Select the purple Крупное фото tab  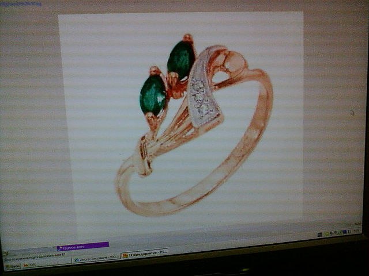tap(83, 247)
